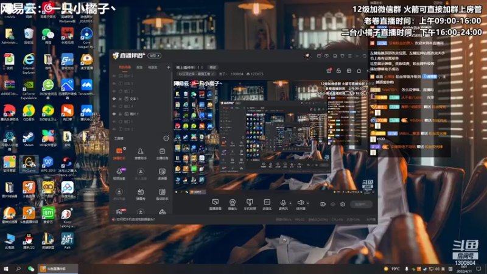Add 手机投屏 phone casting source
This screenshot has width=487, height=274.
click(x=250, y=205)
